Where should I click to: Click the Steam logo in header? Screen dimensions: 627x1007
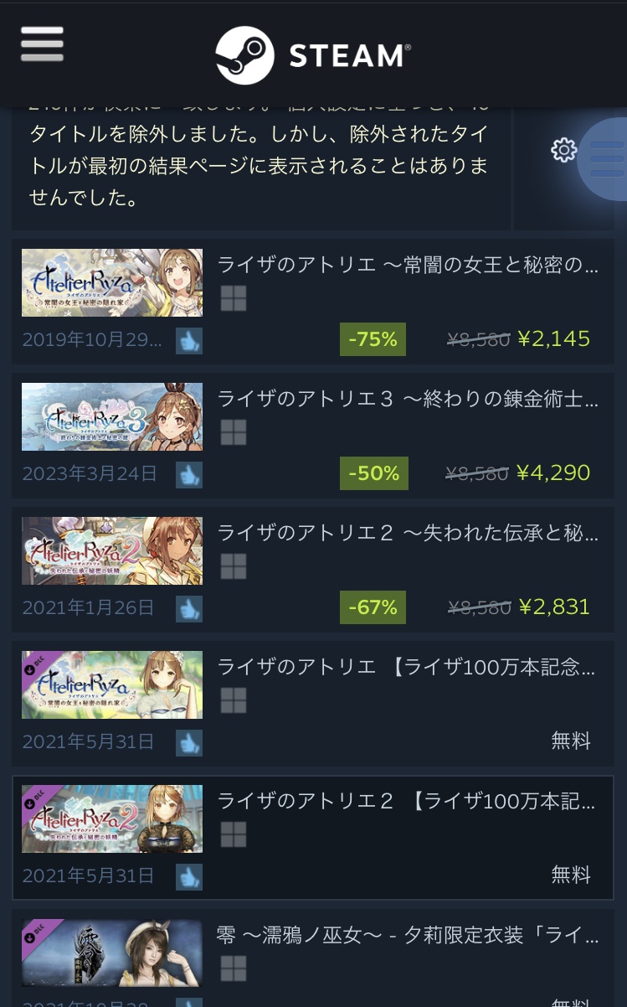(313, 55)
